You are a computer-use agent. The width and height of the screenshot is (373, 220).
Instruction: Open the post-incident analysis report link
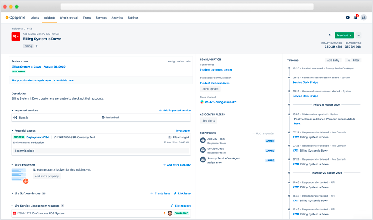43,80
